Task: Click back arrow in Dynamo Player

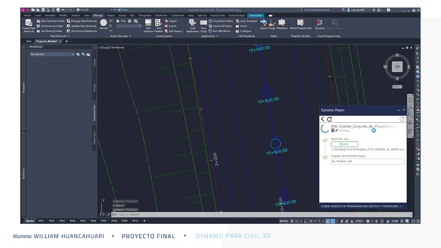Action: click(323, 119)
